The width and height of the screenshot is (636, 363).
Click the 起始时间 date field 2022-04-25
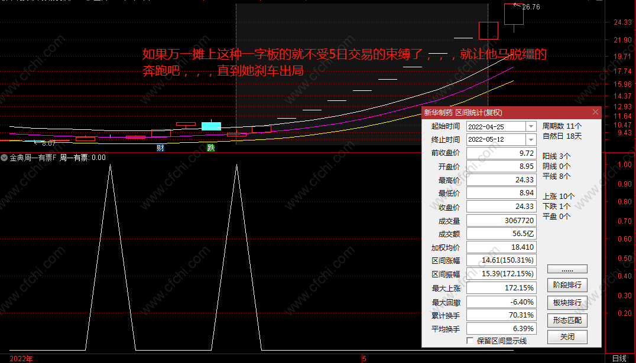pos(497,127)
